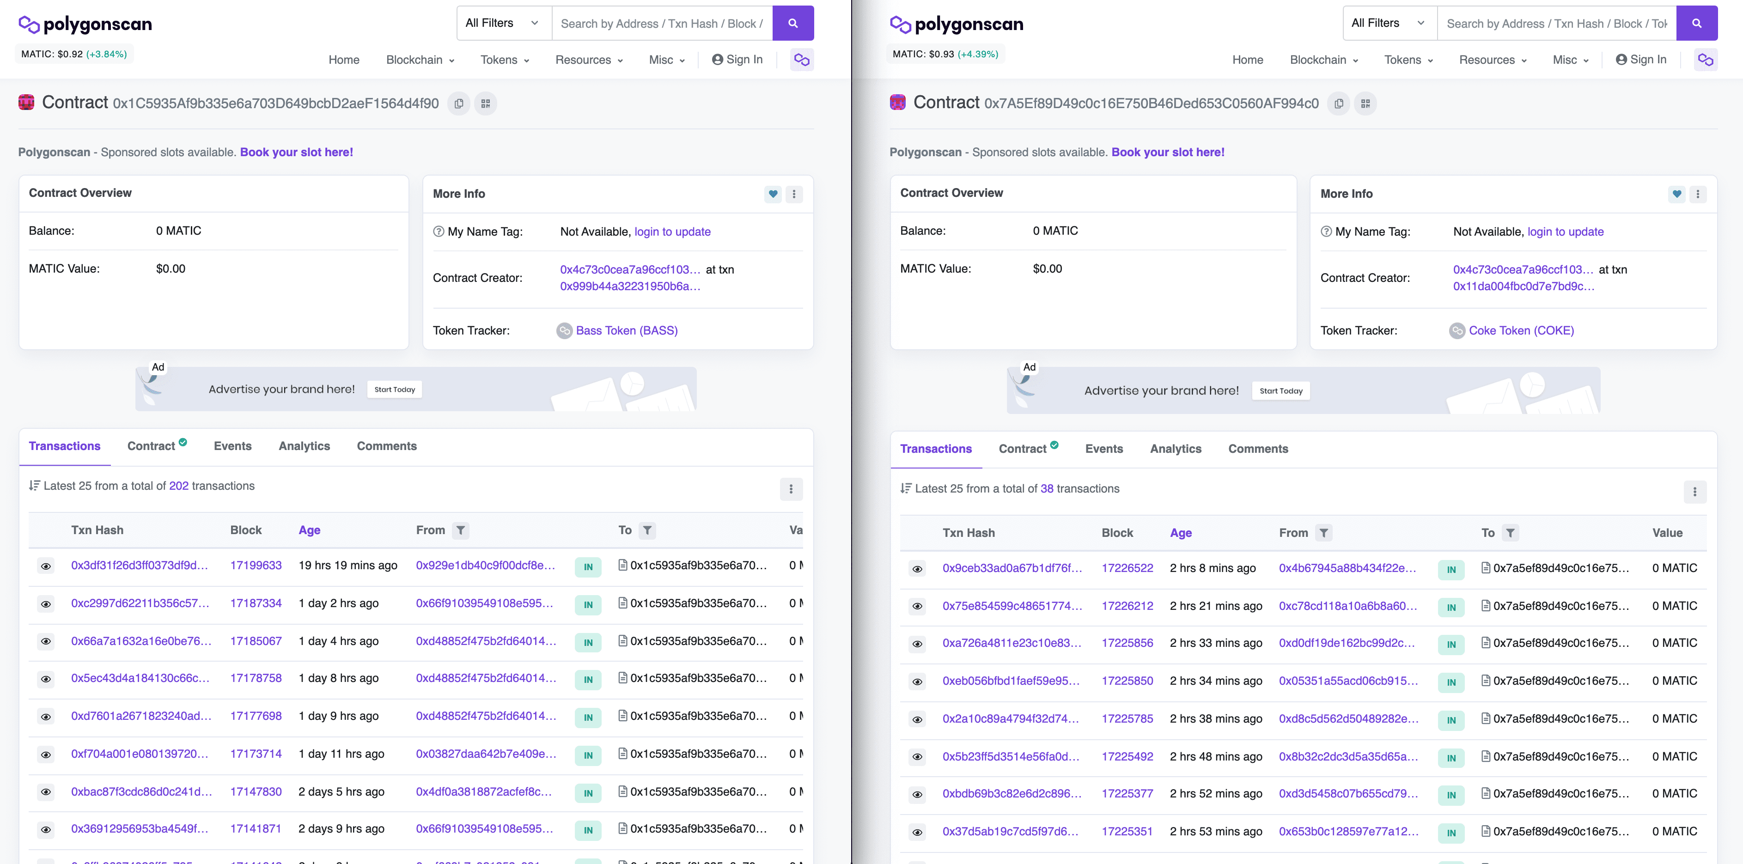Focus the search field in left window
The image size is (1743, 864).
click(663, 23)
